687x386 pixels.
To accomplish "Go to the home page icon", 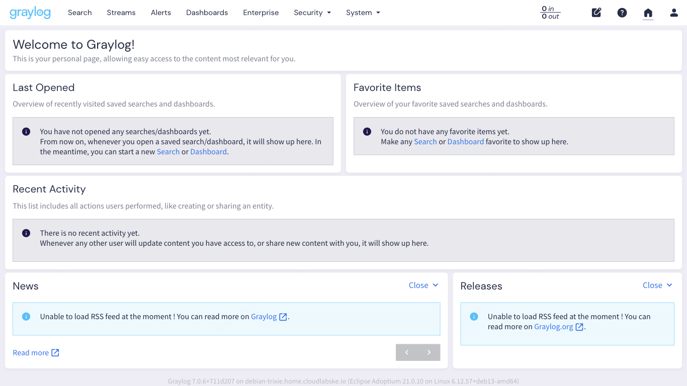I will (x=648, y=13).
